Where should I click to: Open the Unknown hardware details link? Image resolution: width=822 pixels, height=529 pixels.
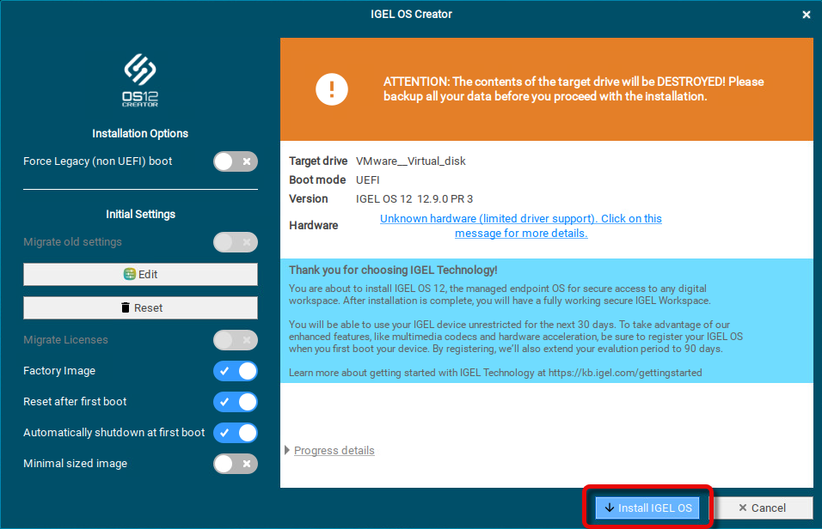[x=520, y=226]
